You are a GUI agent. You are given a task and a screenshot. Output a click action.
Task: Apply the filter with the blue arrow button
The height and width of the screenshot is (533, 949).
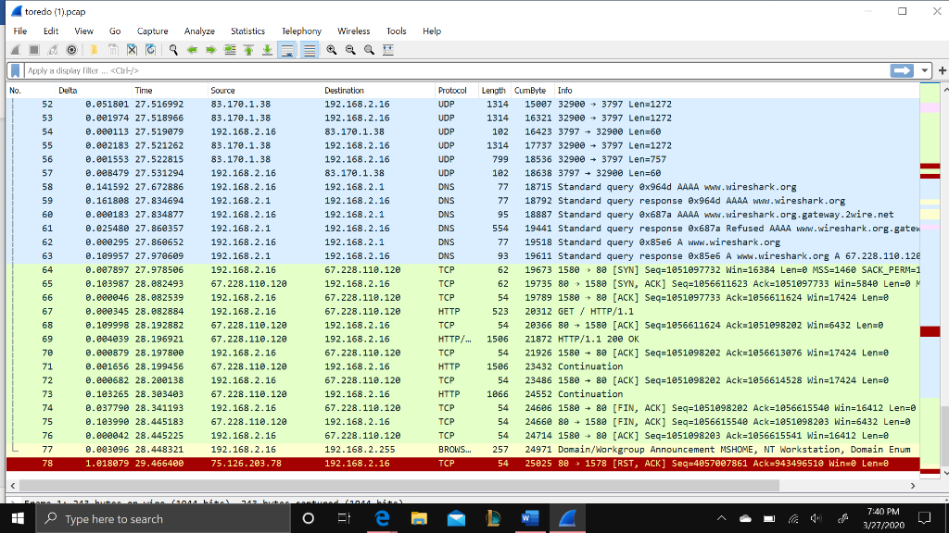coord(900,70)
